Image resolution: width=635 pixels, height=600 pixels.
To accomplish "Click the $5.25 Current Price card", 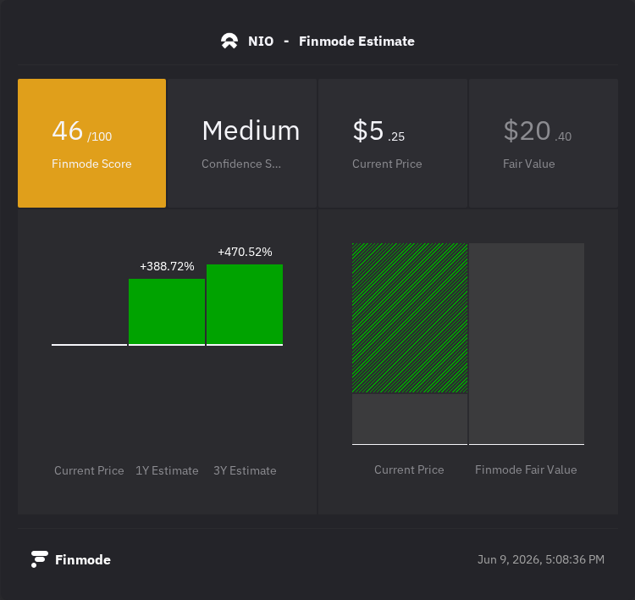I will click(392, 143).
